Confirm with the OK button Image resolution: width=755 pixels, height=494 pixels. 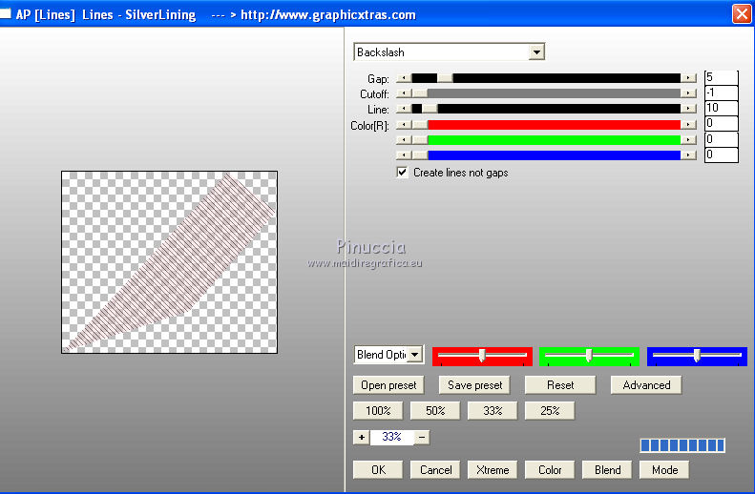click(378, 470)
